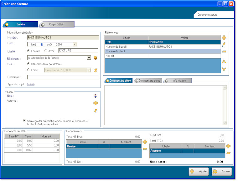Click the Ajouter button

pos(199,172)
